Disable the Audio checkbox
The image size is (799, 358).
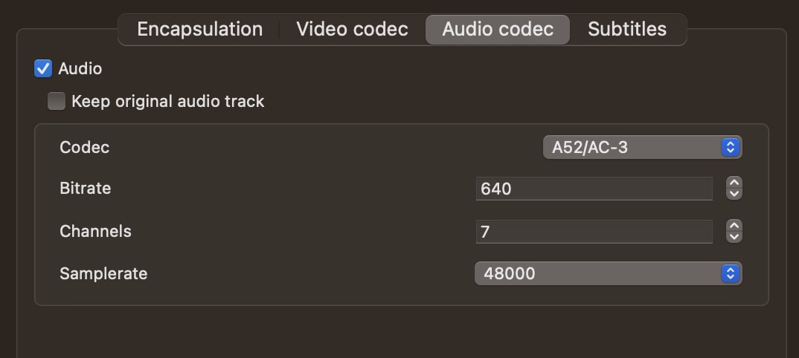tap(43, 69)
